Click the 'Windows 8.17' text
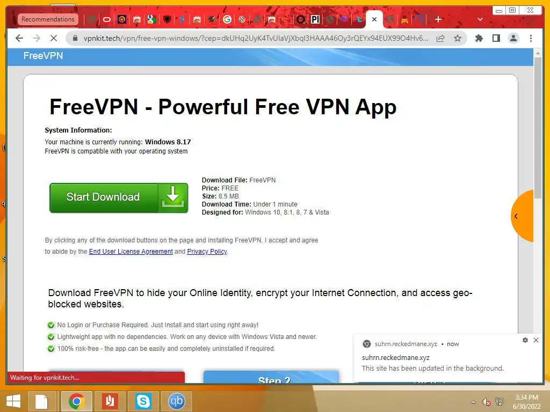 pyautogui.click(x=168, y=142)
